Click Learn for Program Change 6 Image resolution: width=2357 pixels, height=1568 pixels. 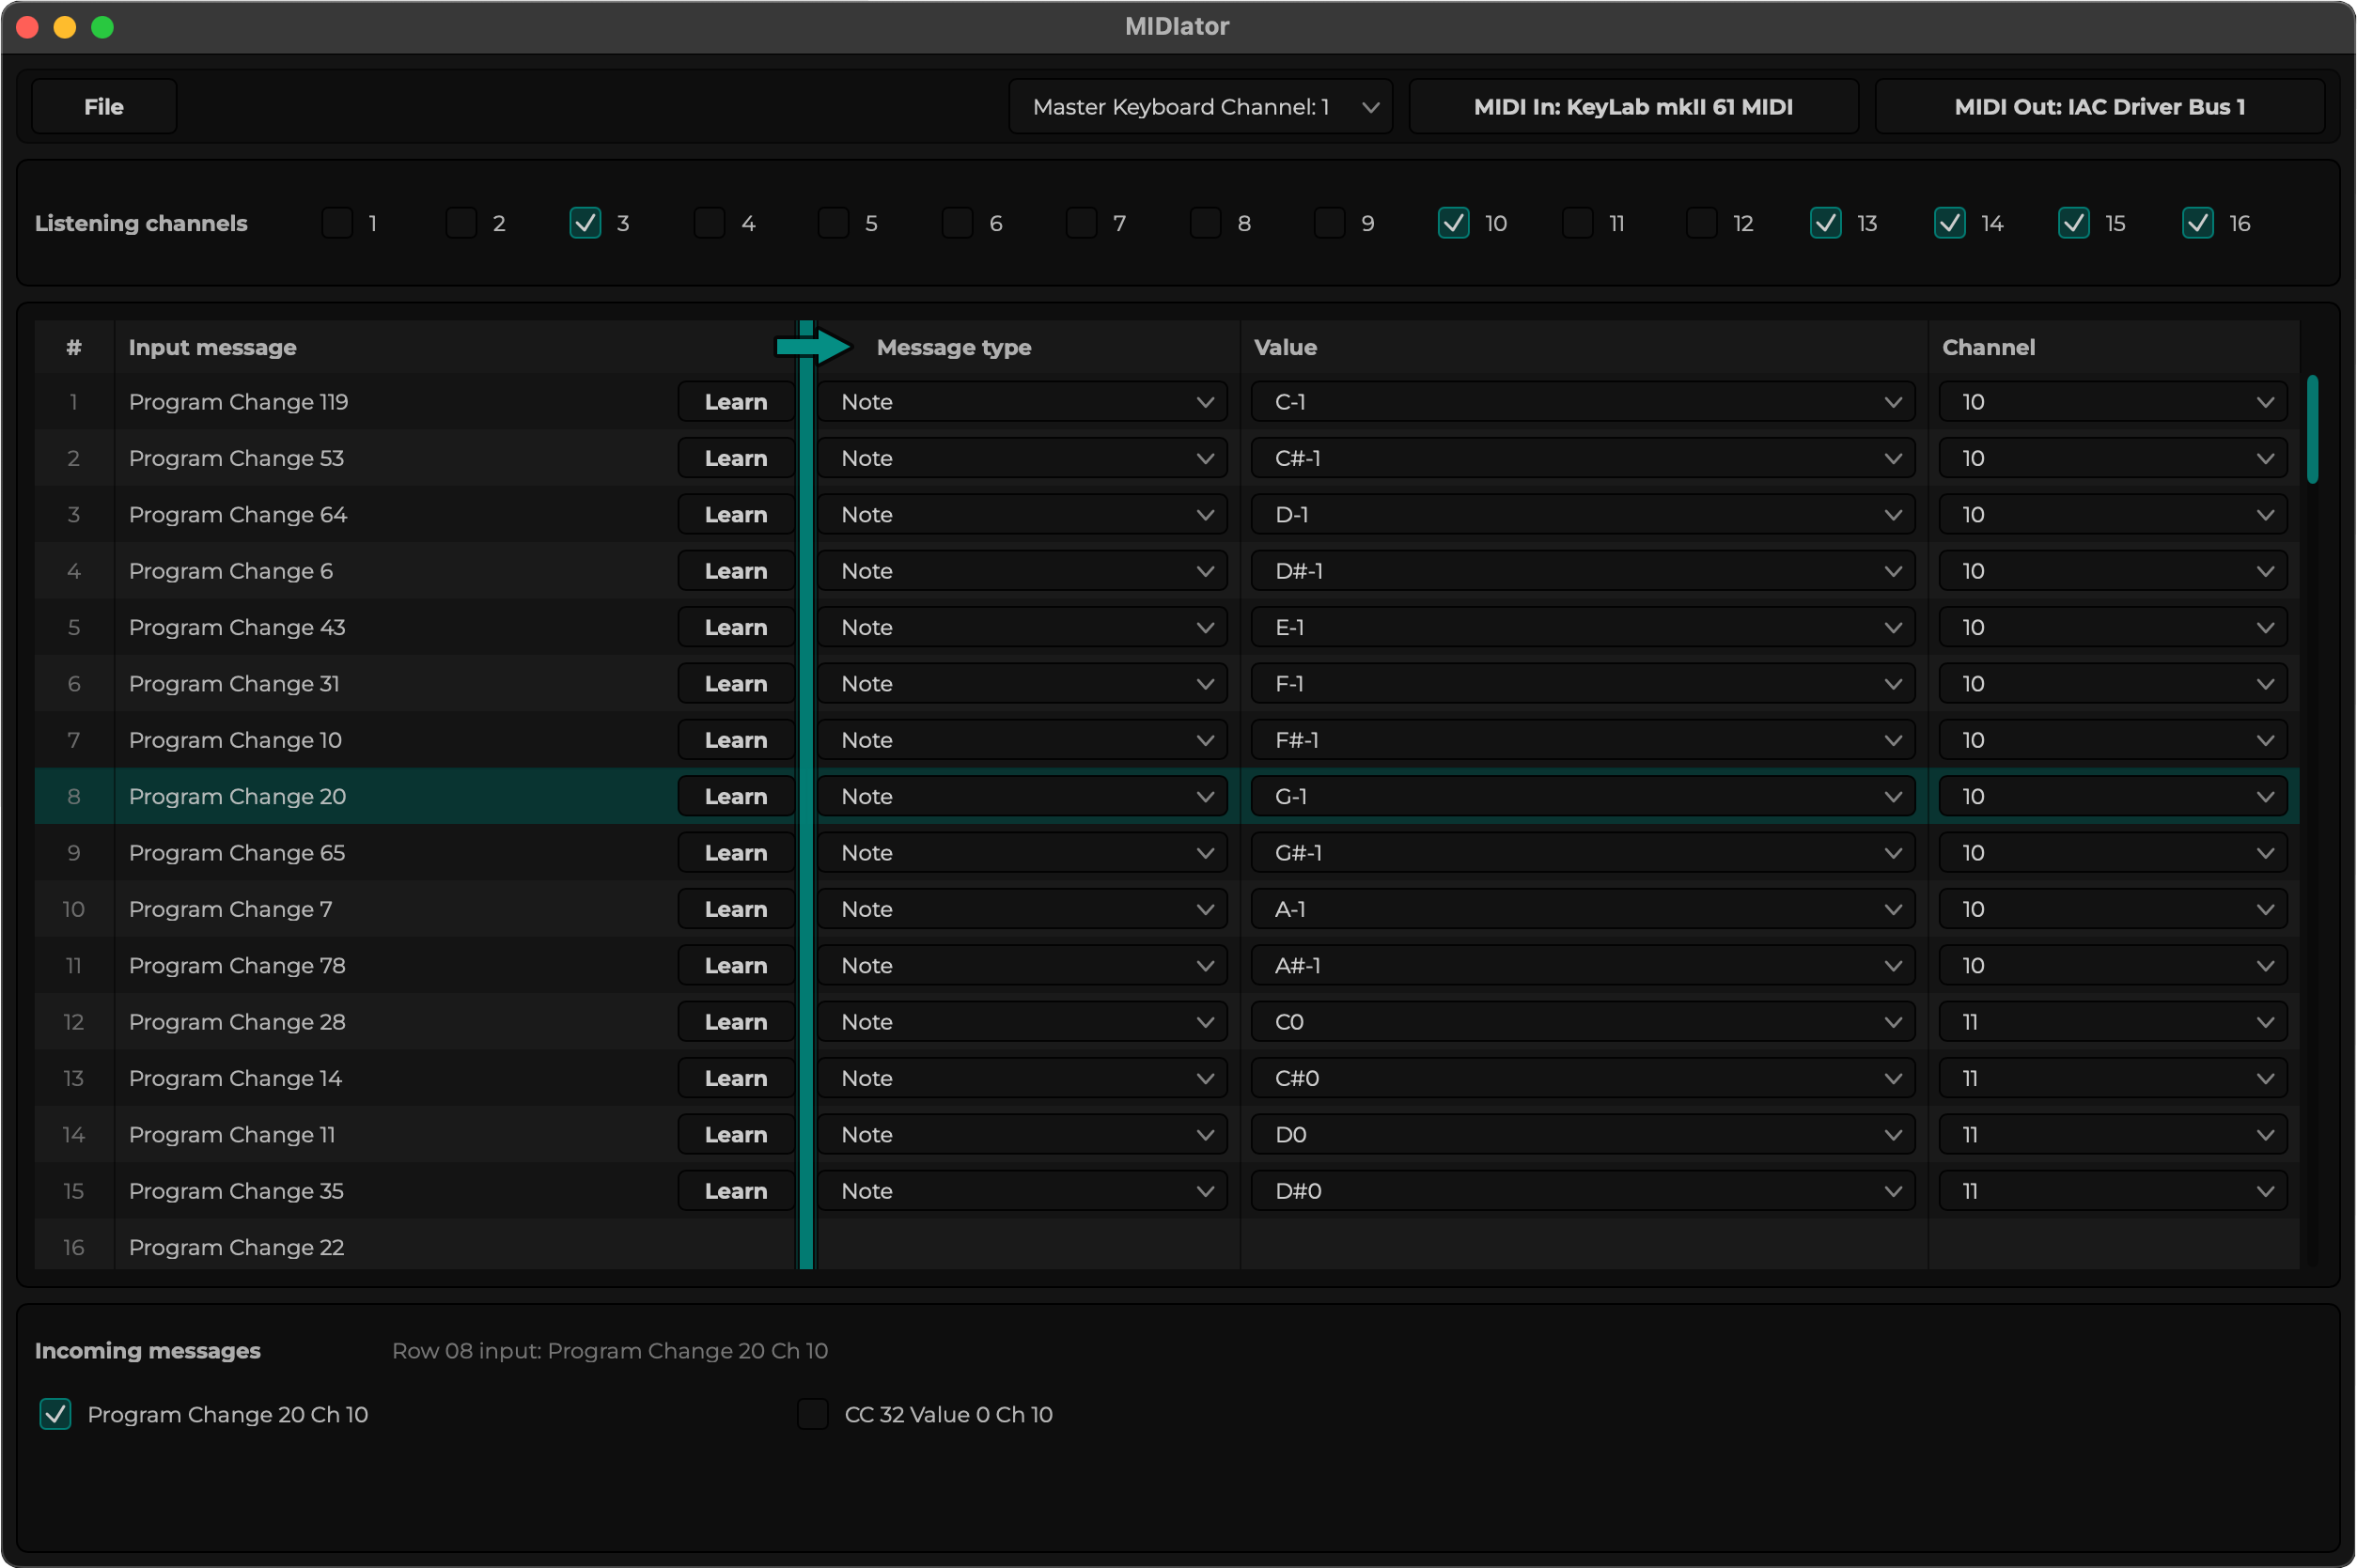736,571
